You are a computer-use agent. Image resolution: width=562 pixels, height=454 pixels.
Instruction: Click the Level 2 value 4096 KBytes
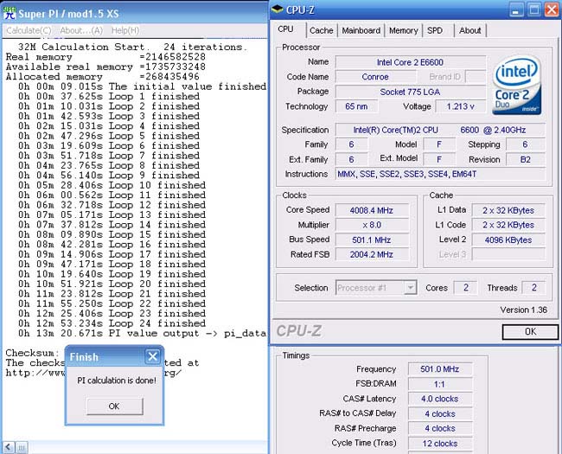(x=508, y=240)
